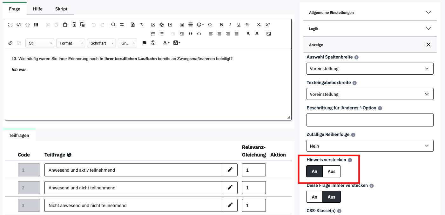
Task: Expand the 'Allgemeine Einstellungen' section
Action: [370, 13]
